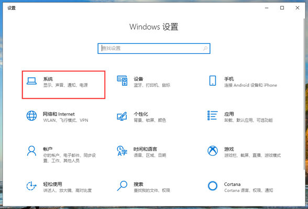Click the 游戏栏、截屏、直播、游戏模式 description
Image resolution: width=308 pixels, height=209 pixels.
(x=252, y=155)
